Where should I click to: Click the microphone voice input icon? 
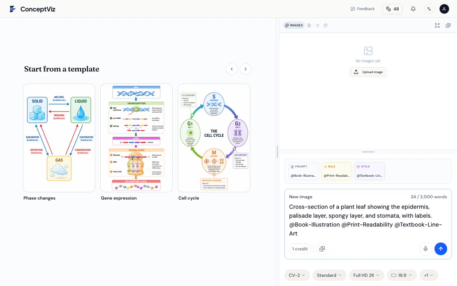(426, 249)
